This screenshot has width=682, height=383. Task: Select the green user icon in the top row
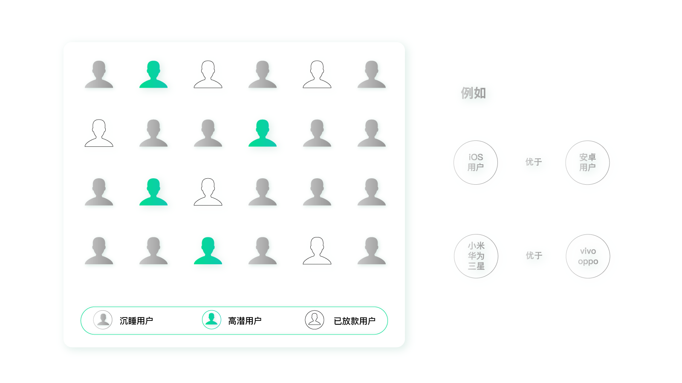[x=153, y=75]
